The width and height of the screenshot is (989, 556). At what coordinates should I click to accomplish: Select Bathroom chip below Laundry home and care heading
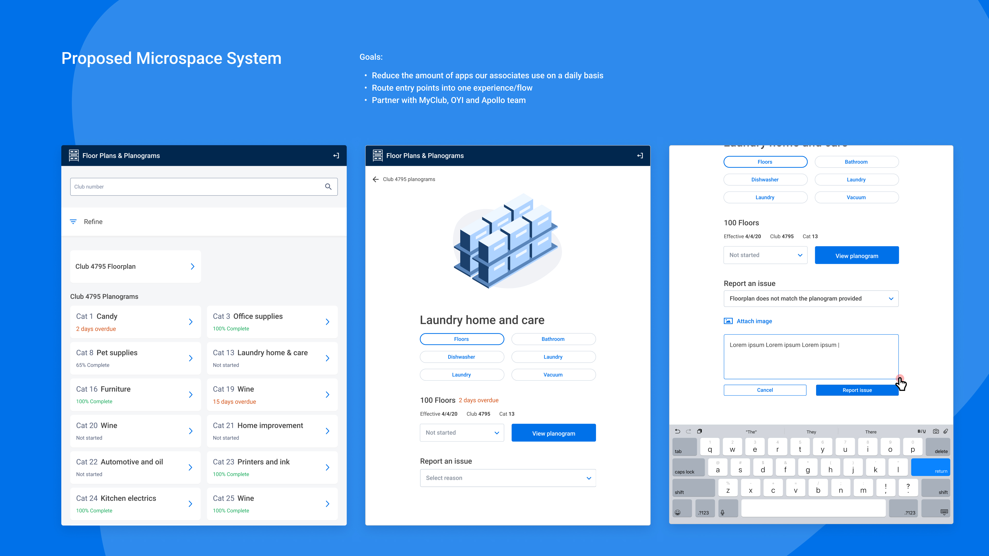(x=553, y=339)
